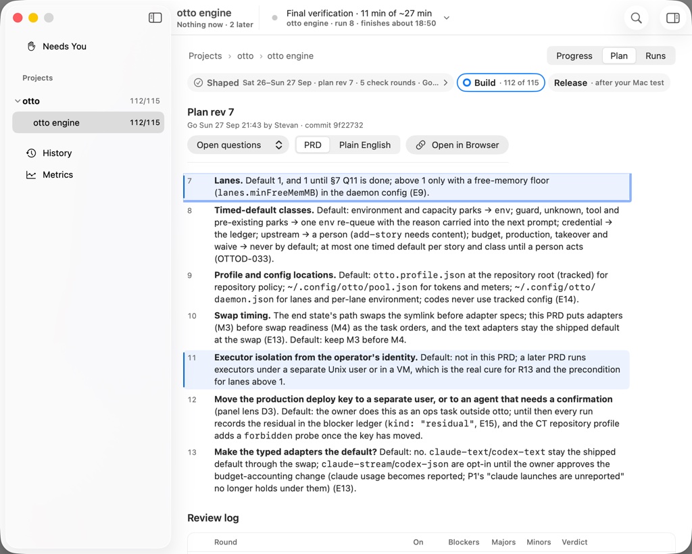The width and height of the screenshot is (692, 554).
Task: Click the History clock icon
Action: pyautogui.click(x=31, y=153)
